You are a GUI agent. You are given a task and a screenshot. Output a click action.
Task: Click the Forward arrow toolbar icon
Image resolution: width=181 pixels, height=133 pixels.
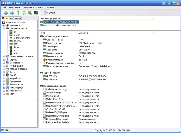point(12,13)
